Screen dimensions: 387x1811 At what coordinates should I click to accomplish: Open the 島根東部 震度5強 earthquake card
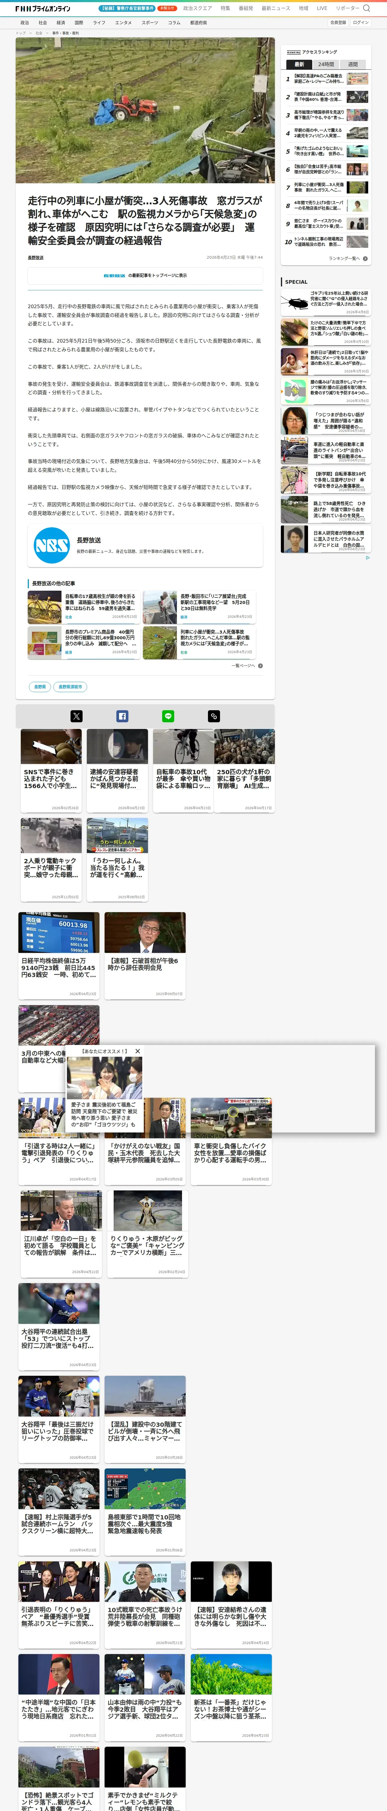tap(145, 1512)
